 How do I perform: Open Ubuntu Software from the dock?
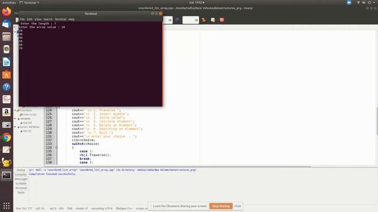pyautogui.click(x=6, y=75)
